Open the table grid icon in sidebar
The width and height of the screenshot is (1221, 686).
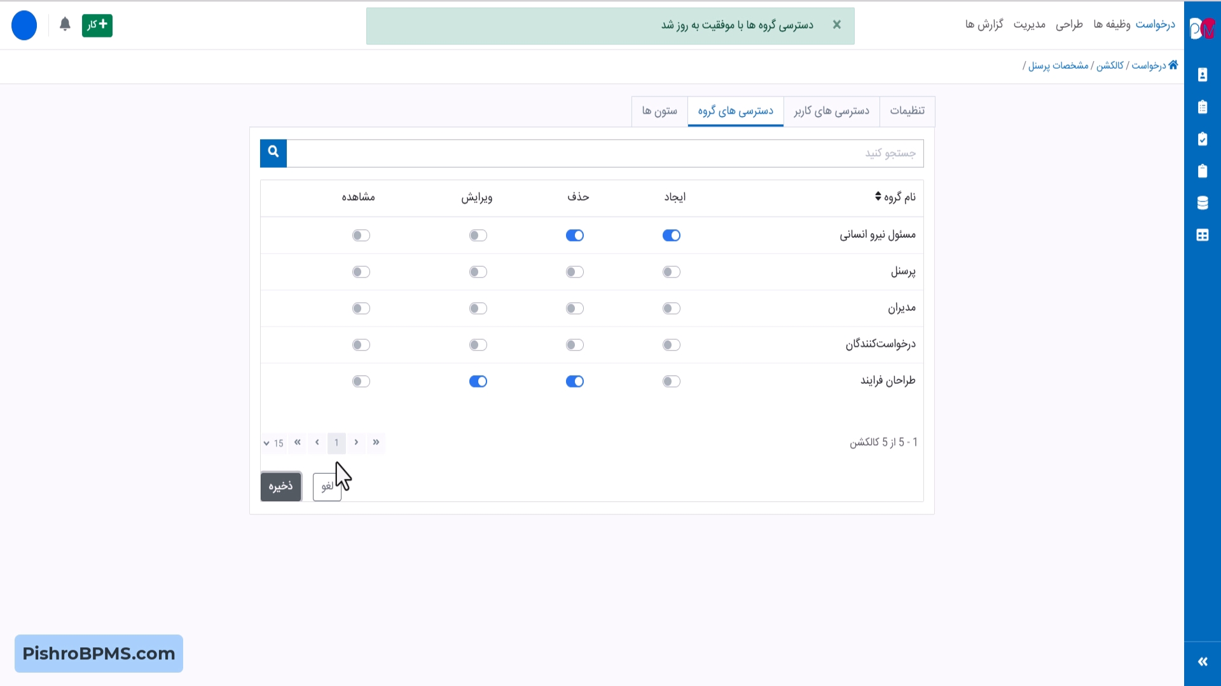[x=1202, y=235]
